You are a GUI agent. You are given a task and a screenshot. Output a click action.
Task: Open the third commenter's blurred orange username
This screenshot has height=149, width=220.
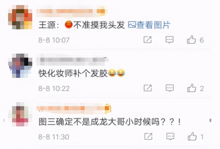74,108
